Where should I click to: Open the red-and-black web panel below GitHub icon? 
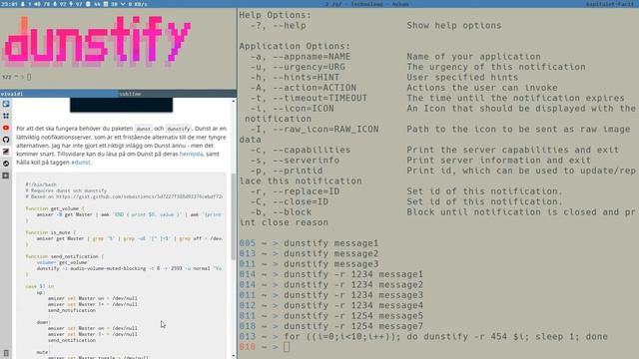click(6, 152)
